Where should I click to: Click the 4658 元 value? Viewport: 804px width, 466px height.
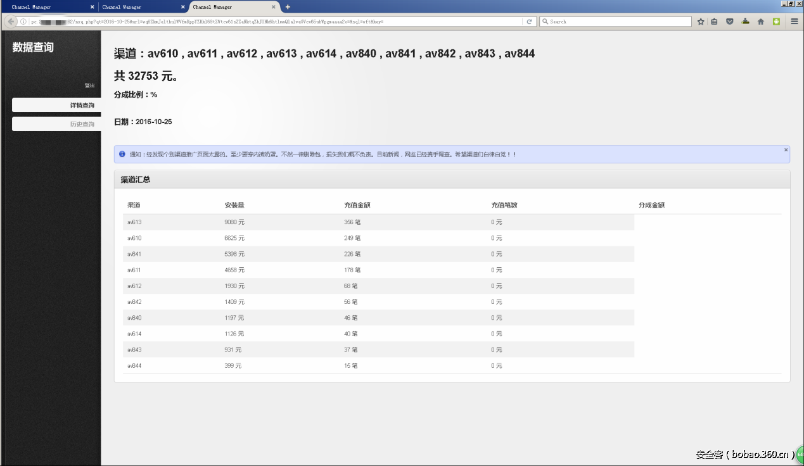[234, 270]
